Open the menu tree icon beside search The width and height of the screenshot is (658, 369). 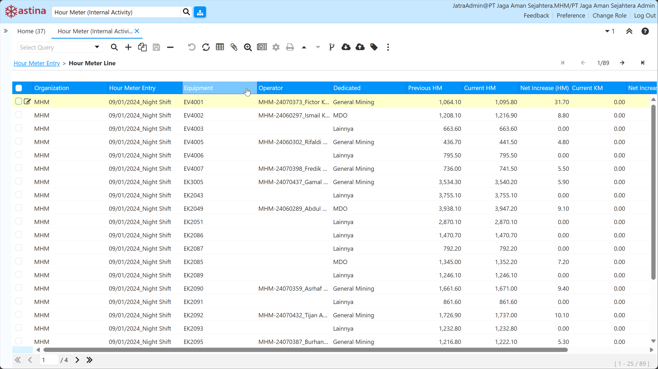(200, 12)
